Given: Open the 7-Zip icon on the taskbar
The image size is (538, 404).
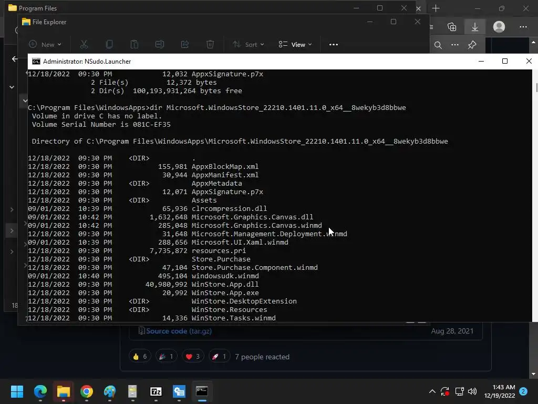Looking at the screenshot, I should pyautogui.click(x=156, y=391).
